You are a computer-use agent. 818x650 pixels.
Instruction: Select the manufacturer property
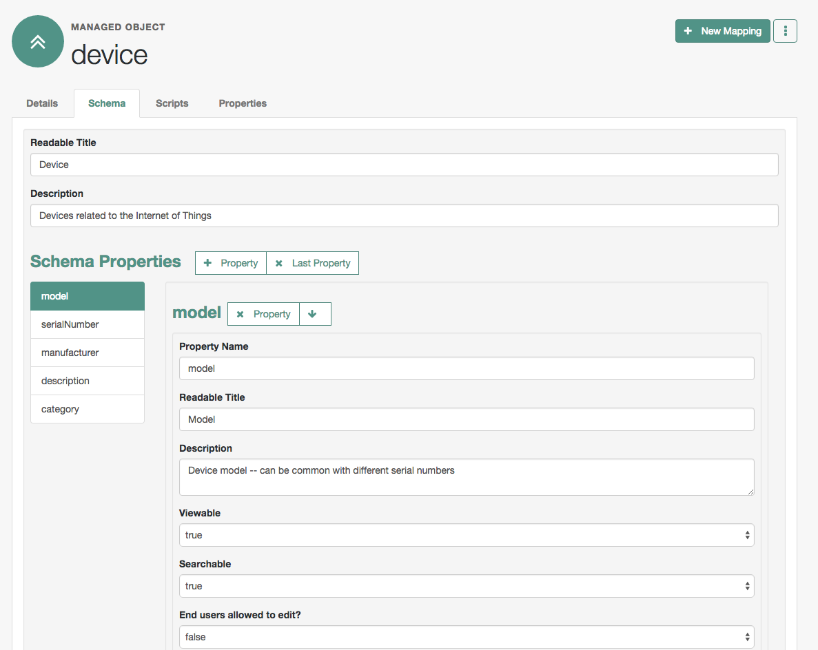[87, 353]
